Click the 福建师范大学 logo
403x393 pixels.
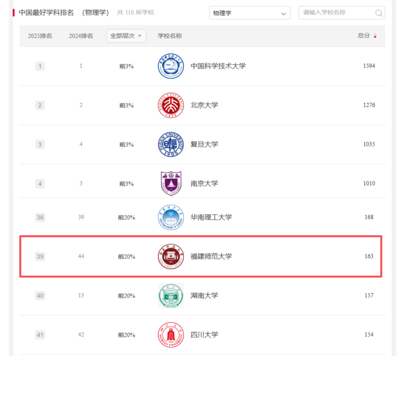coord(171,256)
